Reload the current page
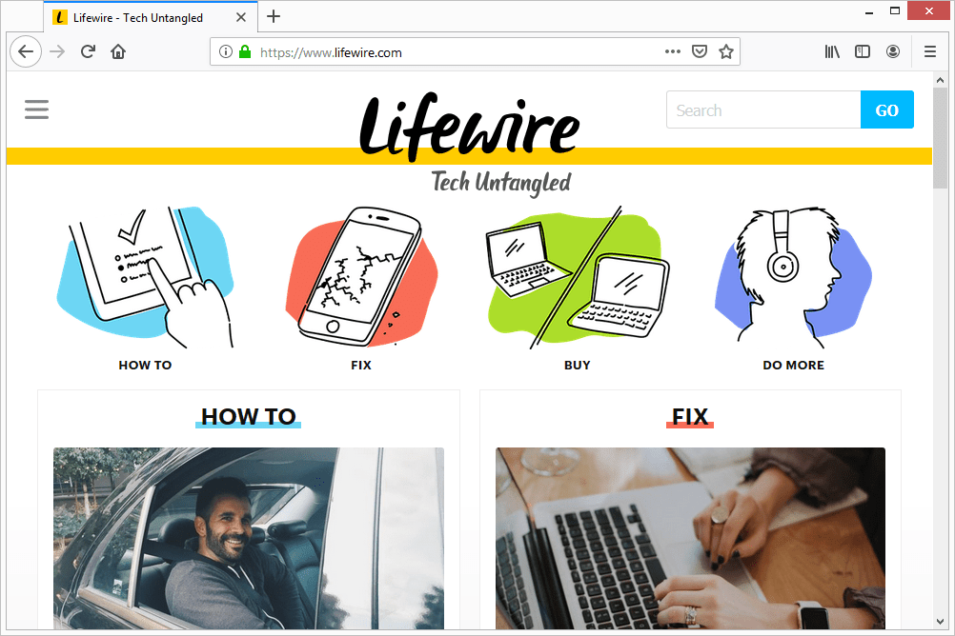Viewport: 955px width, 636px height. [88, 51]
